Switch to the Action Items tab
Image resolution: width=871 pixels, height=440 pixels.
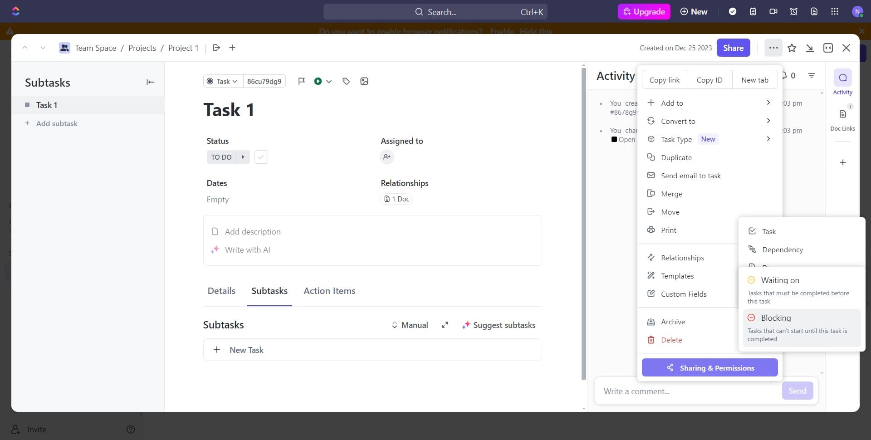(329, 291)
